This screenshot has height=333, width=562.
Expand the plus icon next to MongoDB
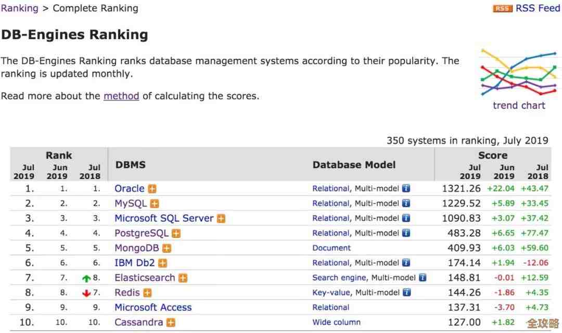167,249
